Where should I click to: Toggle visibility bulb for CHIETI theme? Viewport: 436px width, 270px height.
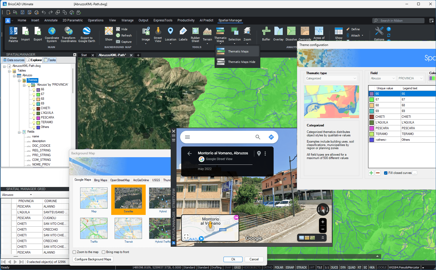pos(34,108)
